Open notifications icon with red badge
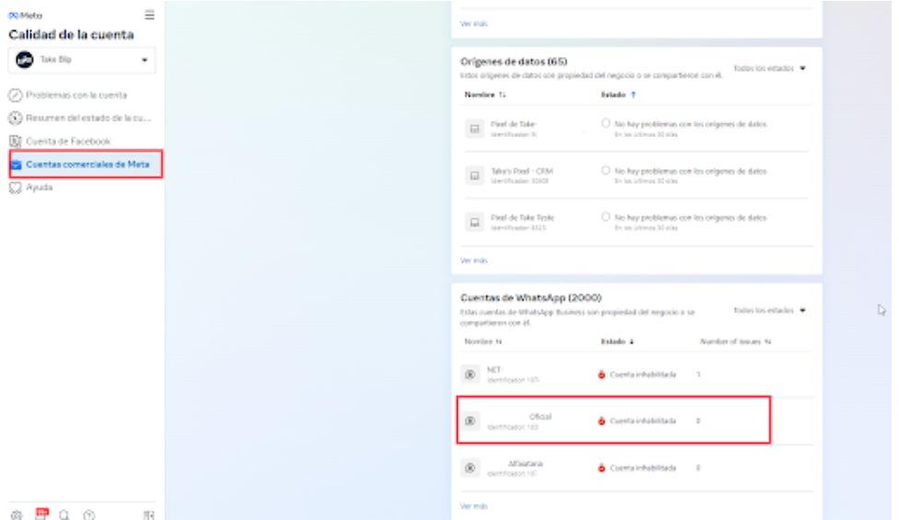 click(41, 514)
